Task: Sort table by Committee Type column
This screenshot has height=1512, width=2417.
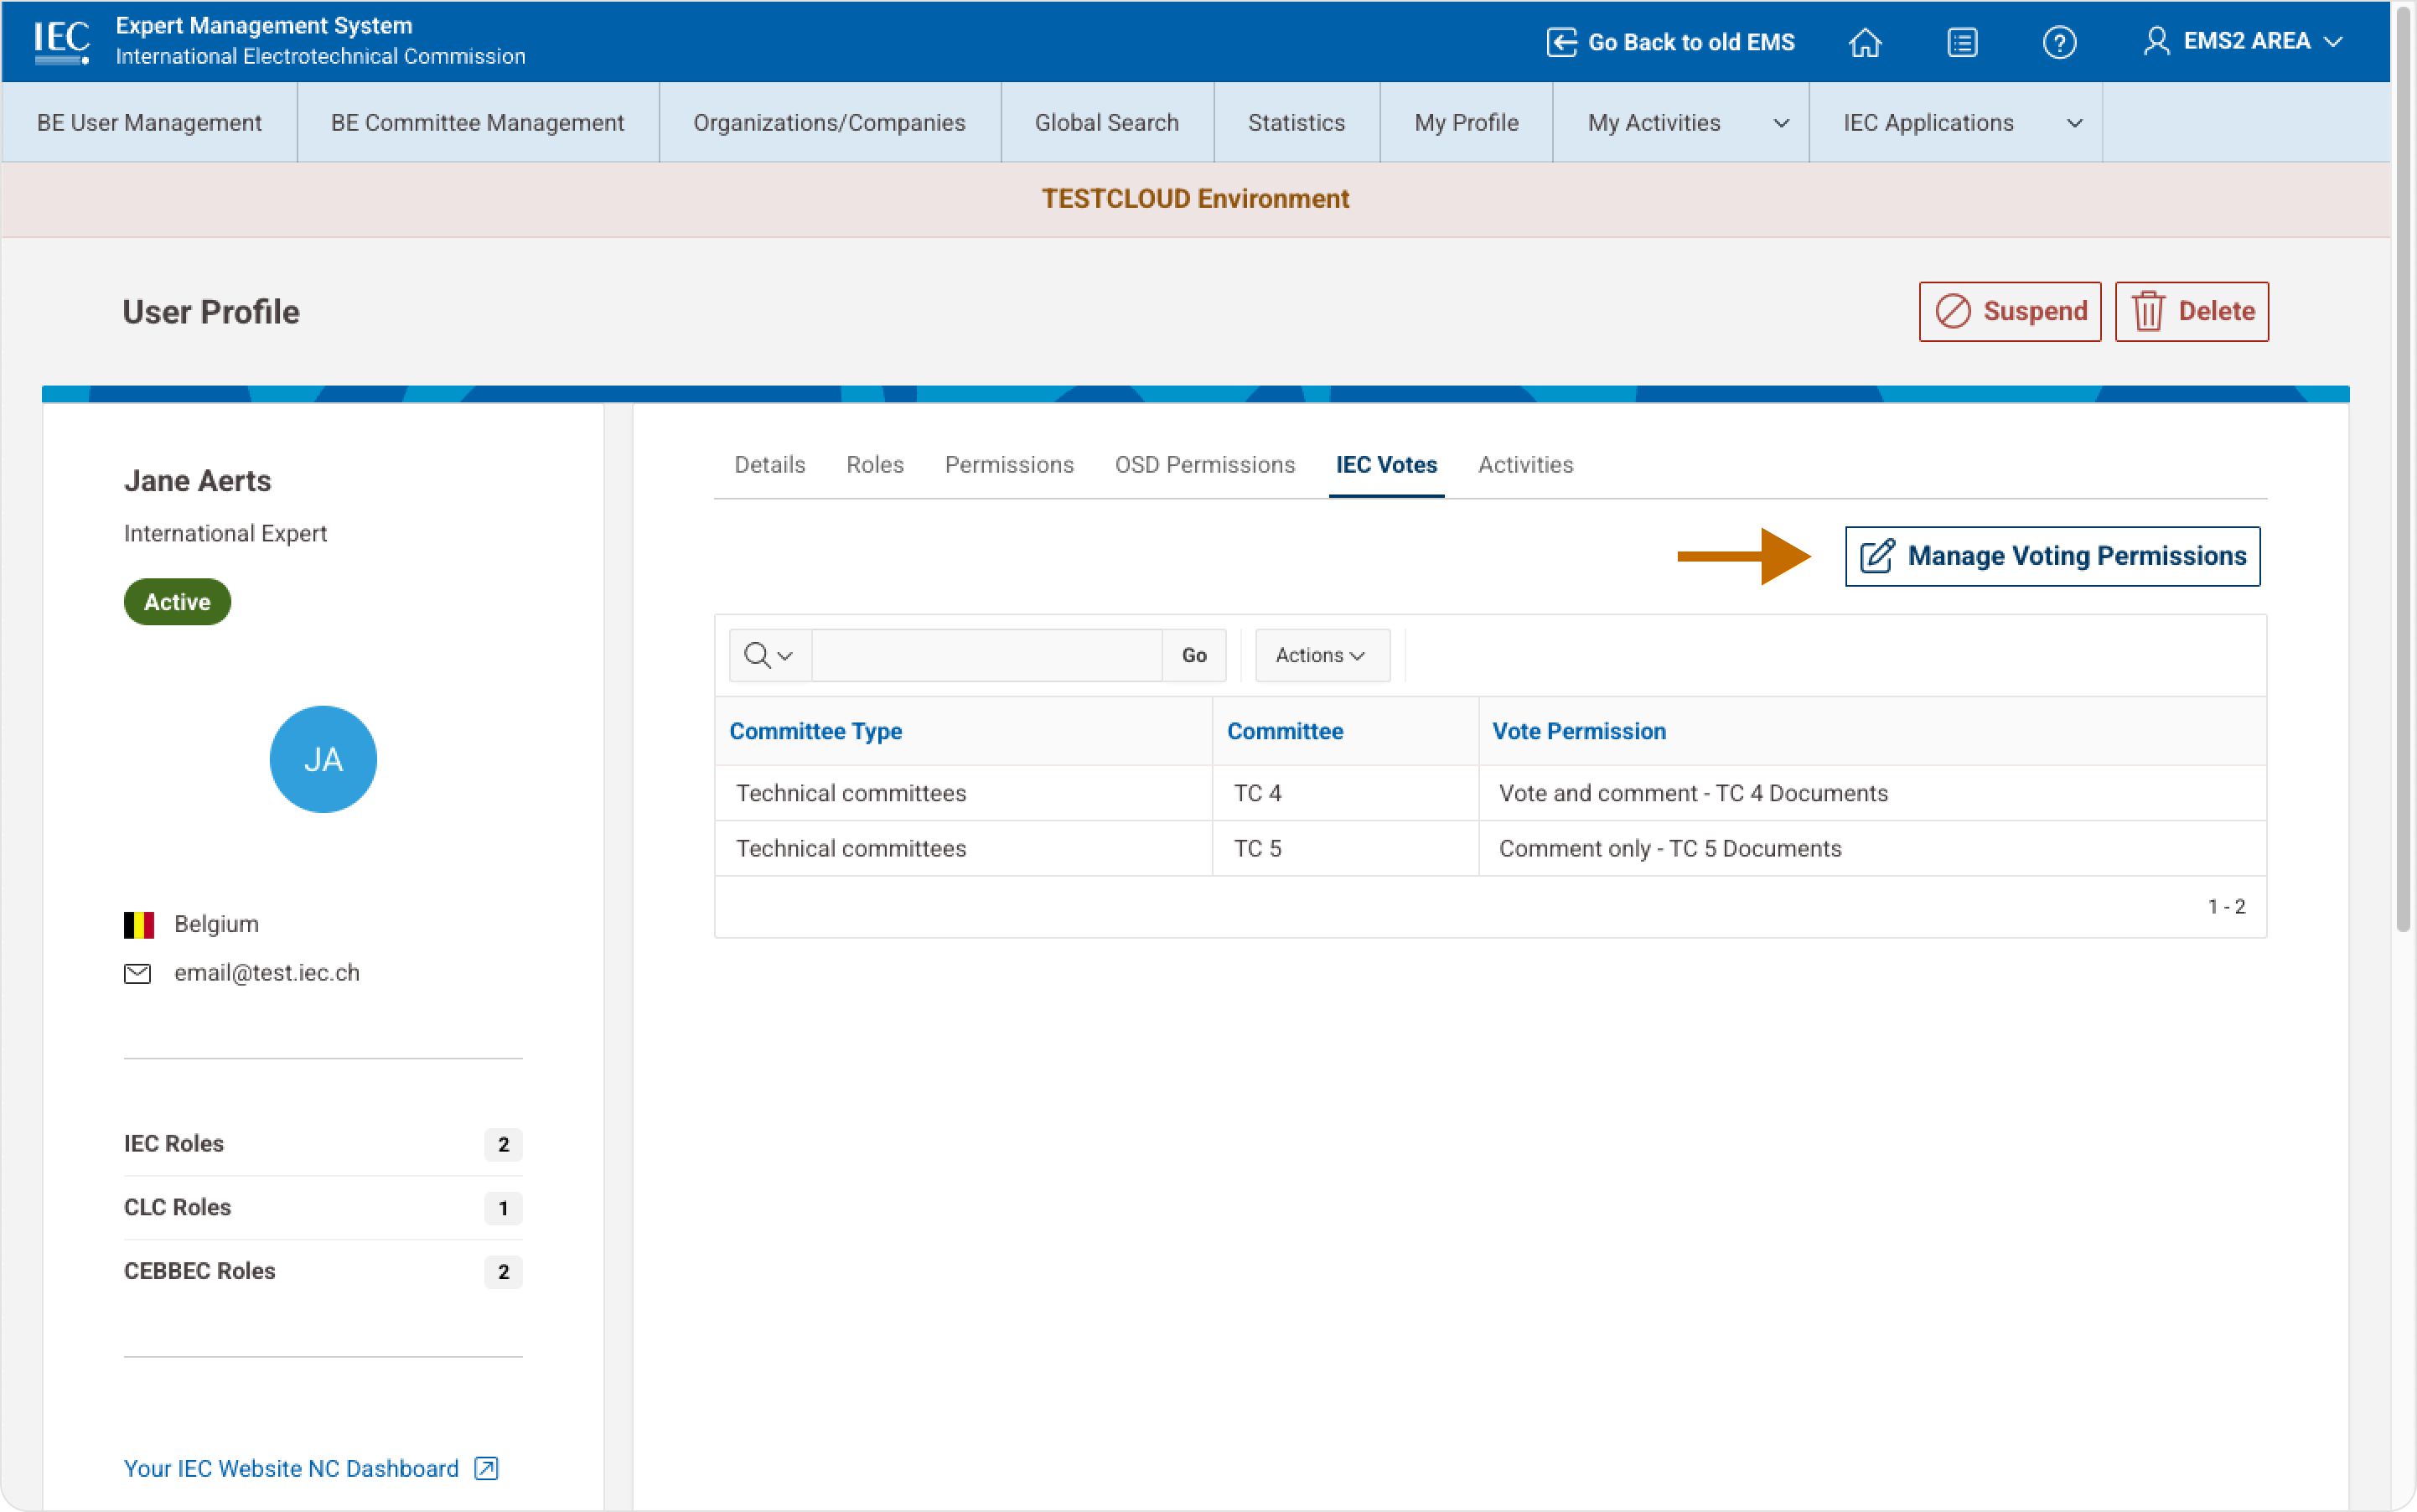Action: tap(815, 731)
